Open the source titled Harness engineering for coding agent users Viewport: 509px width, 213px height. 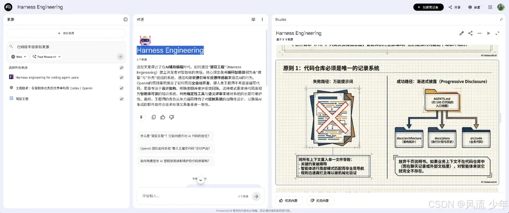click(x=47, y=78)
